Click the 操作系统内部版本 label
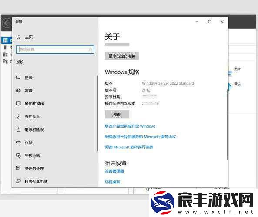 [x=120, y=103]
